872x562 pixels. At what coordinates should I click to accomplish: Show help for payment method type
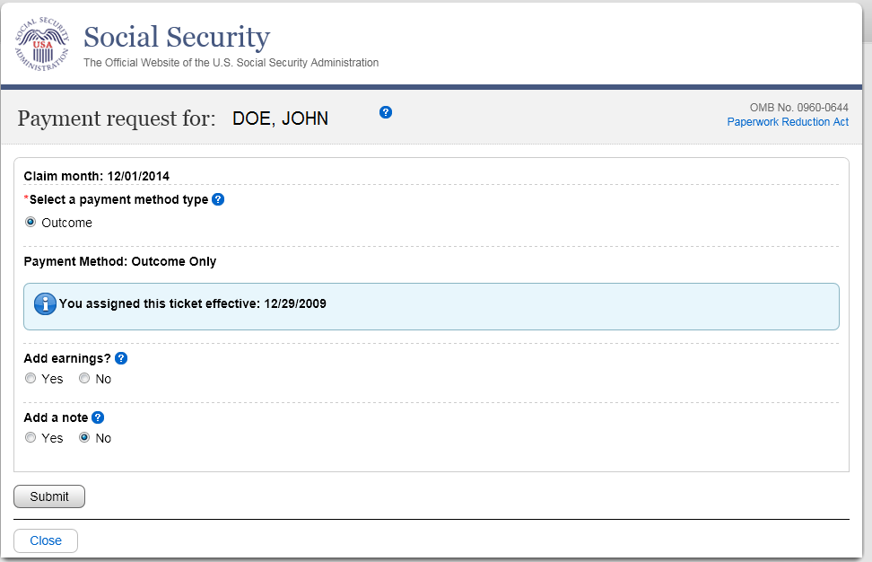point(218,199)
